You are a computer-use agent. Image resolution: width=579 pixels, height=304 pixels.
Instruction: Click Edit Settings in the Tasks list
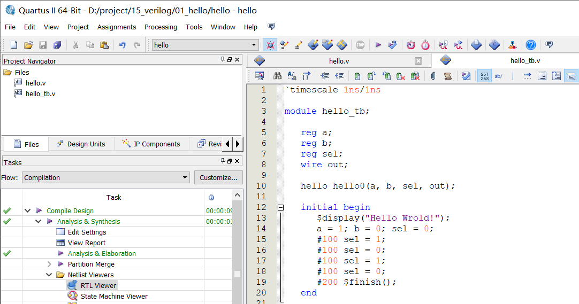(x=87, y=232)
